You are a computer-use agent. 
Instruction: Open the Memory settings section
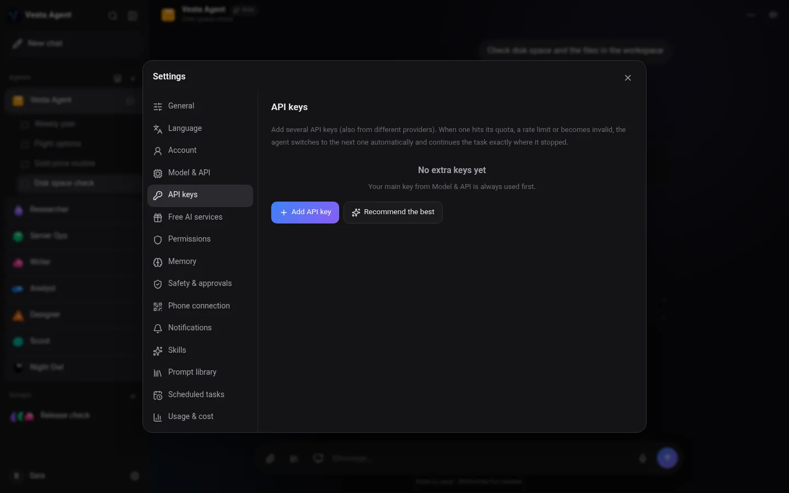coord(200,262)
